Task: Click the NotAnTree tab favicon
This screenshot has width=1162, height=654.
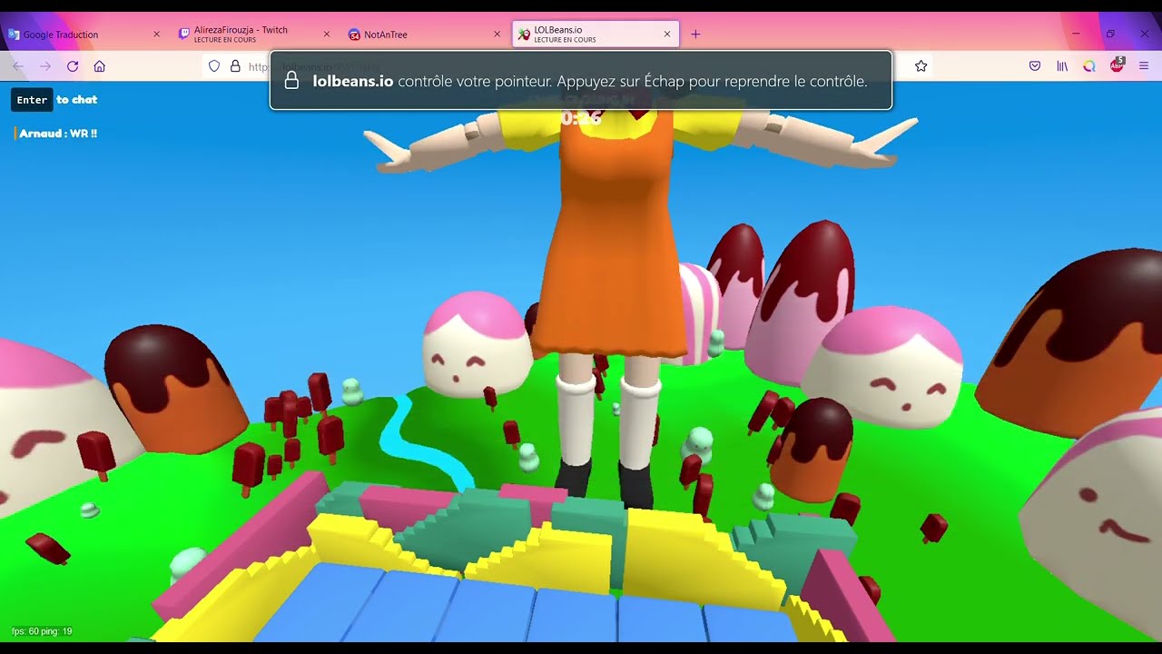Action: [x=354, y=35]
